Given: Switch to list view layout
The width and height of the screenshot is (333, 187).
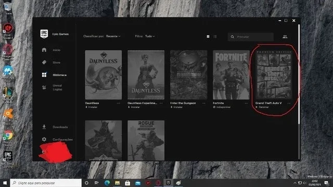Looking at the screenshot, I should 215,37.
